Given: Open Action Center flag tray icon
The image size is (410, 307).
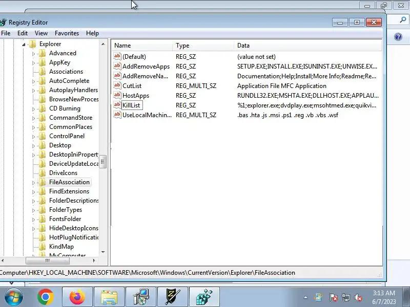Looking at the screenshot, I should pos(333,297).
